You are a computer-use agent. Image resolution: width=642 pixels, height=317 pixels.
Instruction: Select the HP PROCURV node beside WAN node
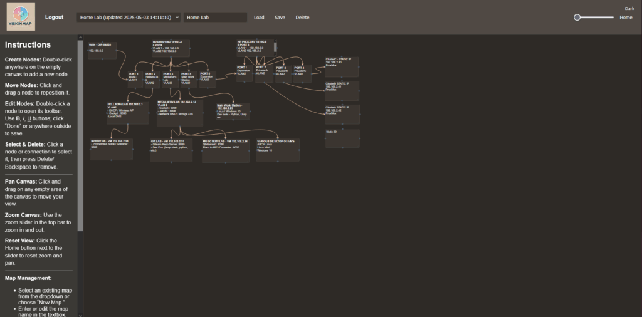[171, 48]
